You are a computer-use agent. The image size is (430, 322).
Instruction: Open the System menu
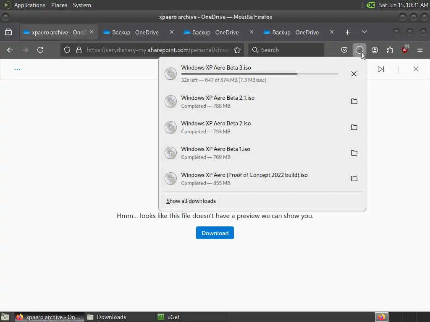[82, 5]
